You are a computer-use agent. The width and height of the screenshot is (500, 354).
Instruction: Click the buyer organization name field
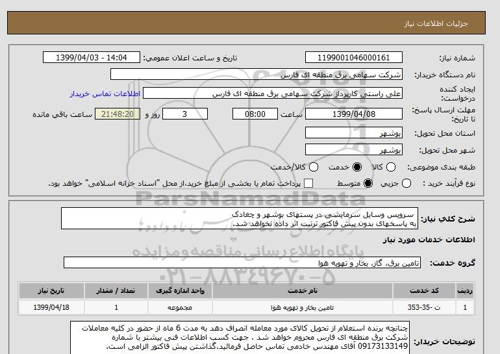tap(256, 74)
